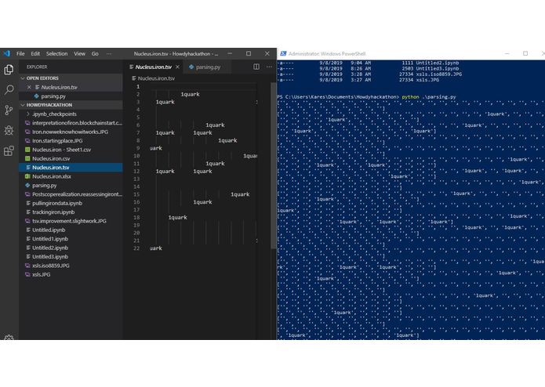Open the Search view in activity bar

[9, 90]
